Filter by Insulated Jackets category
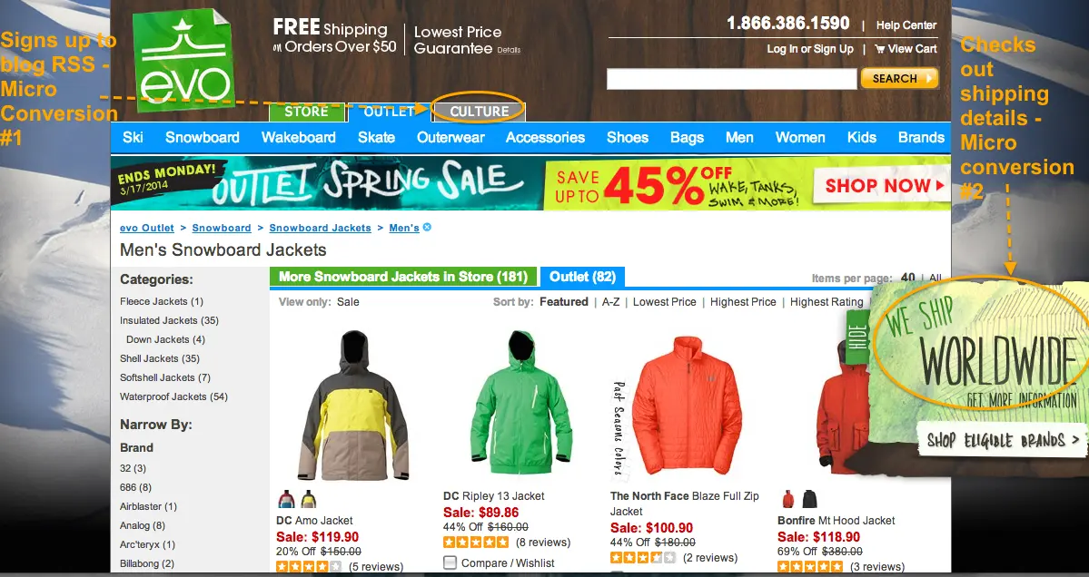This screenshot has width=1089, height=577. 169,320
